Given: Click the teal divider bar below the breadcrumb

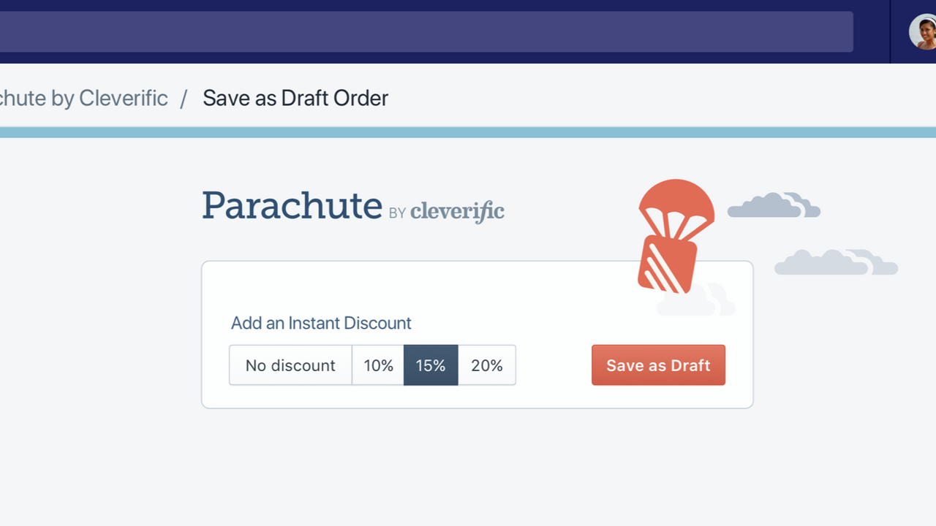Looking at the screenshot, I should pos(468,133).
